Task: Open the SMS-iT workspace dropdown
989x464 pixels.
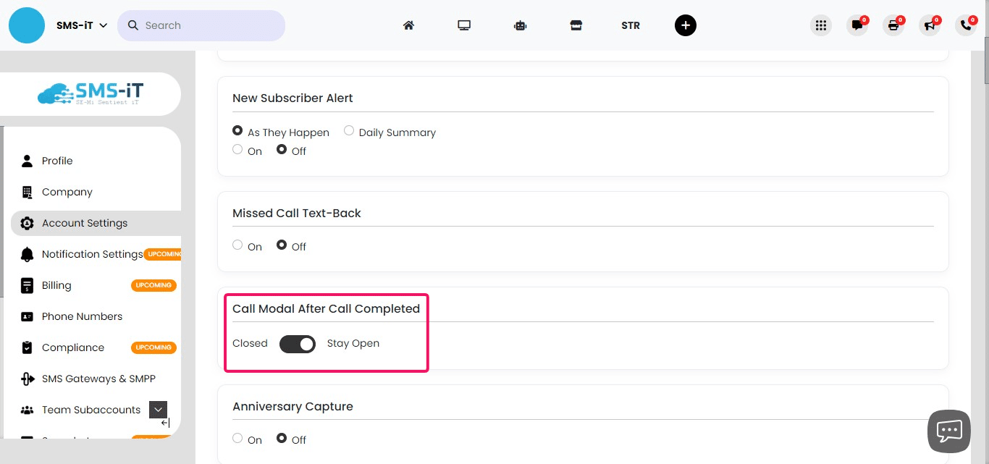Action: pyautogui.click(x=82, y=25)
